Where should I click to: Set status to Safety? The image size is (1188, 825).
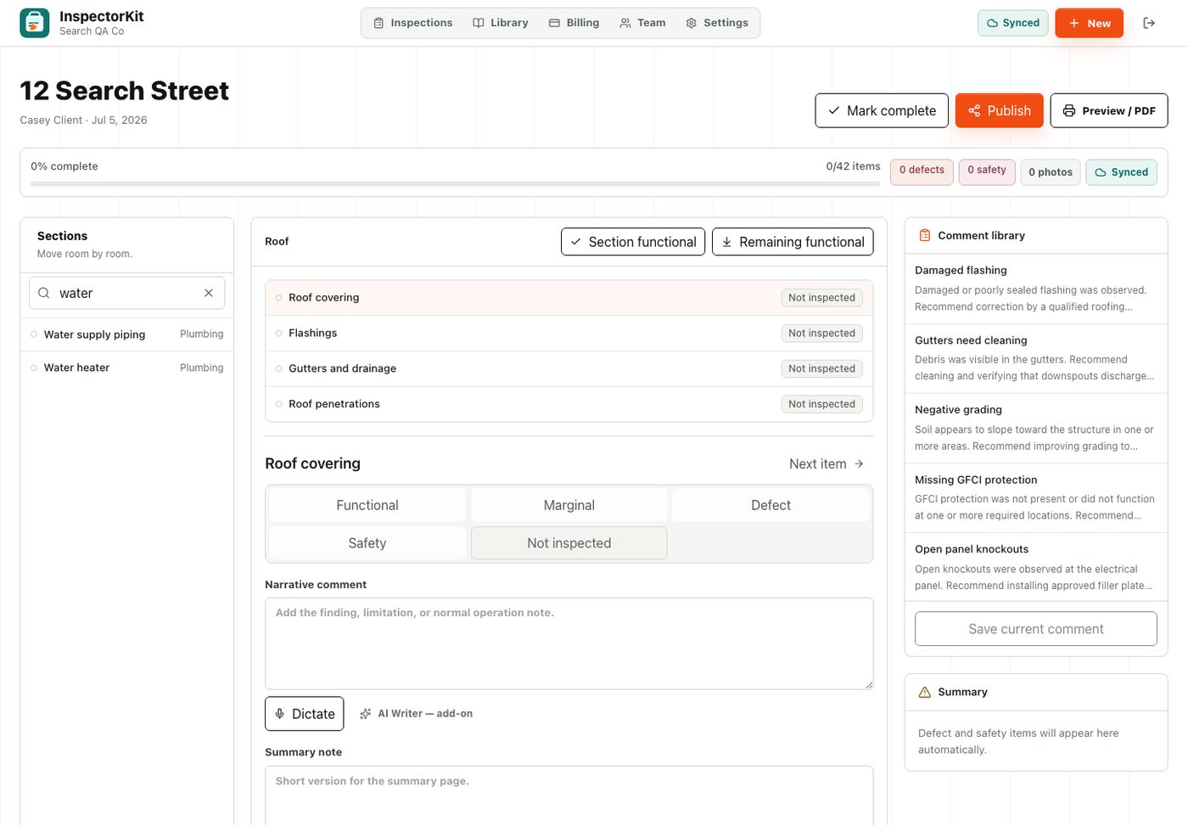pos(367,543)
